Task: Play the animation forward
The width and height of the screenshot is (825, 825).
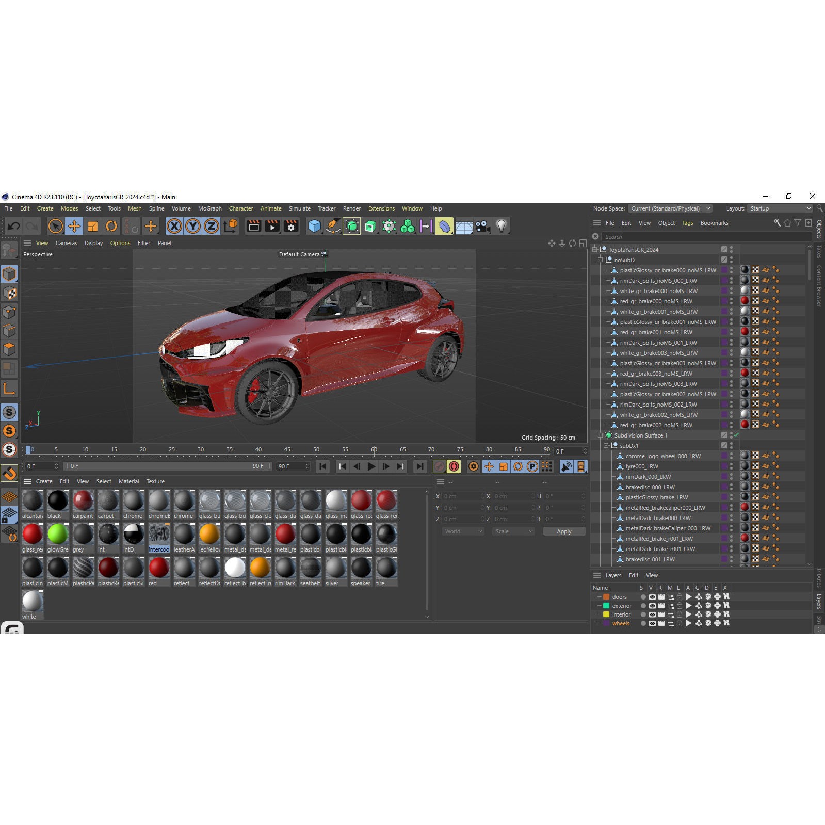Action: 371,466
